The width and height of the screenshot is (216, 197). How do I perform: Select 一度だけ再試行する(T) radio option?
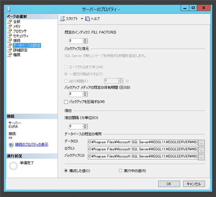click(66, 74)
